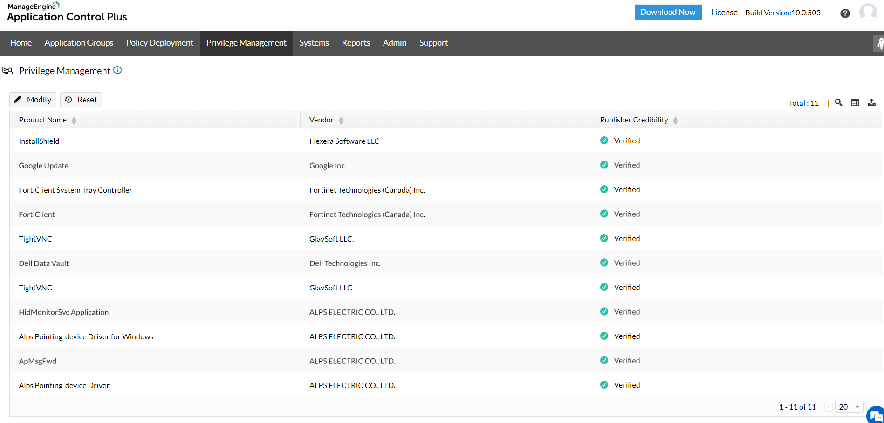Image resolution: width=884 pixels, height=423 pixels.
Task: Click the ManageEngine Application Control Plus logo
Action: click(x=67, y=13)
